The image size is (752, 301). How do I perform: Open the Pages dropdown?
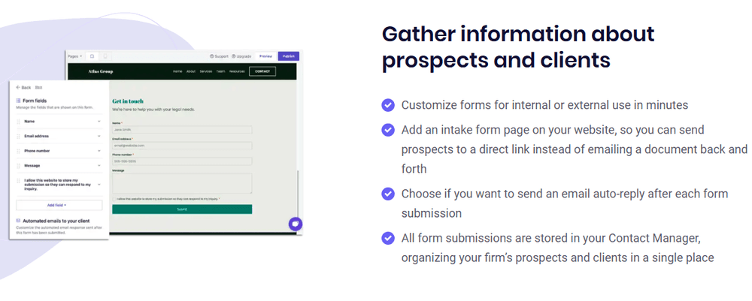click(75, 56)
